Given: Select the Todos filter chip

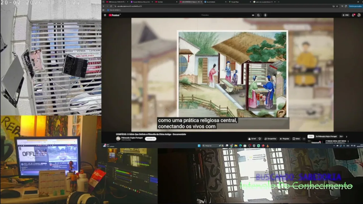Looking at the screenshot, I should [x=311, y=137].
